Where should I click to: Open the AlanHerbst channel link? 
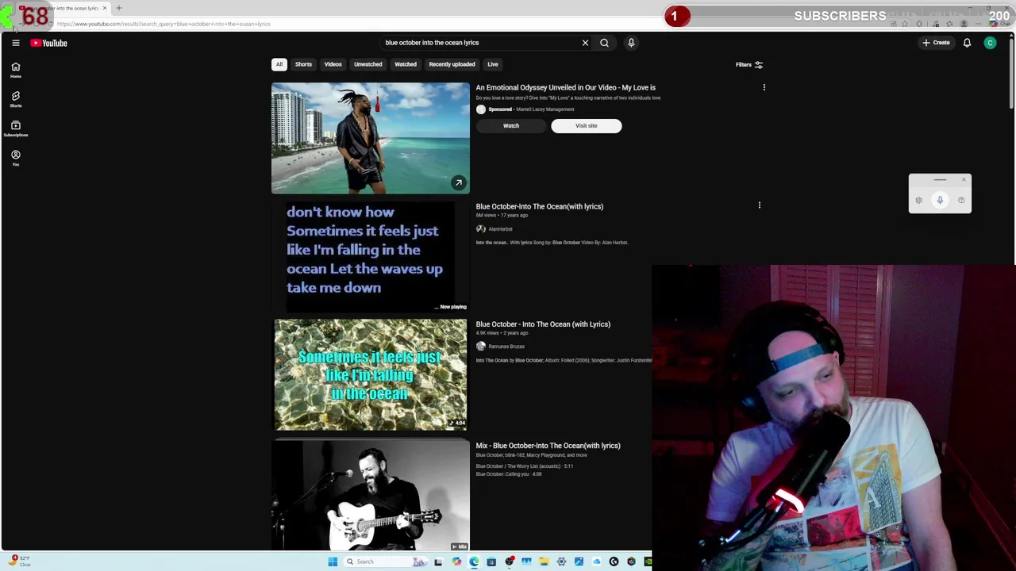click(500, 229)
